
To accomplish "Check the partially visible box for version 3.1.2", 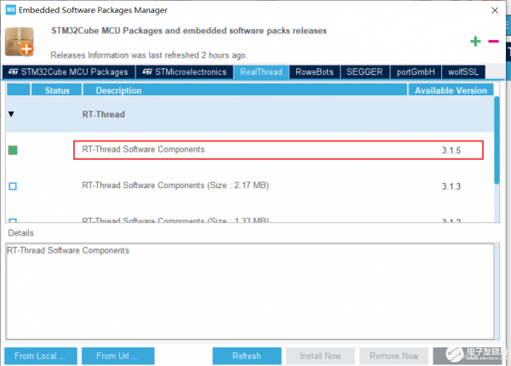I will (x=13, y=220).
